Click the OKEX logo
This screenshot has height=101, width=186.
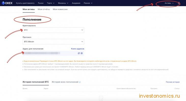pyautogui.click(x=7, y=3)
